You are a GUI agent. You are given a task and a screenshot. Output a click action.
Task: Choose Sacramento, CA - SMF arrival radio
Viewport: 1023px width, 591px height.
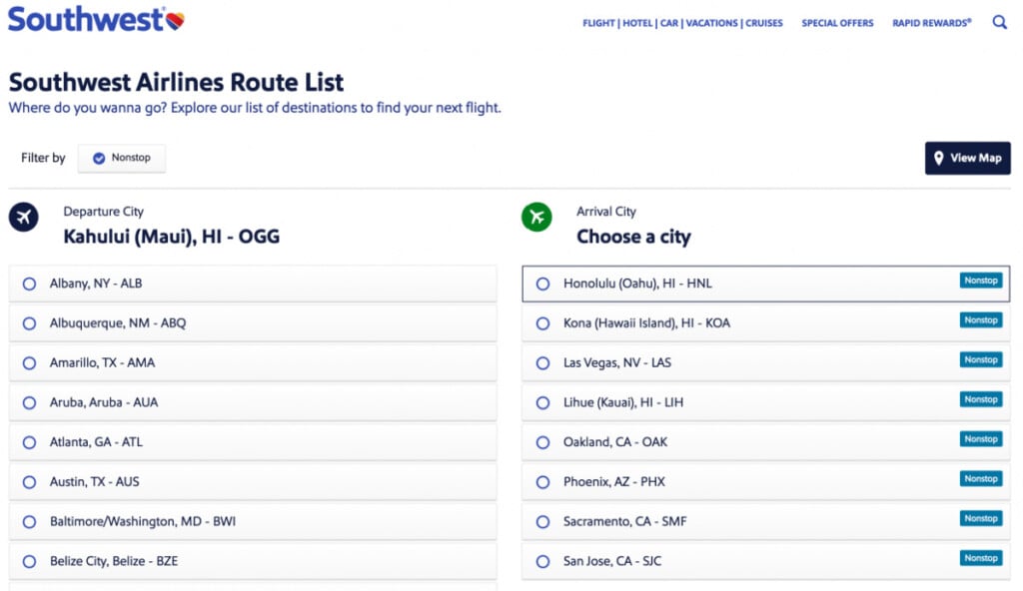click(x=542, y=522)
